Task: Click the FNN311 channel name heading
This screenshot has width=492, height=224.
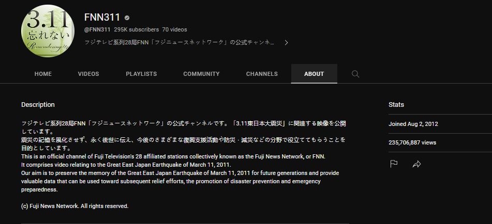Action: point(102,18)
